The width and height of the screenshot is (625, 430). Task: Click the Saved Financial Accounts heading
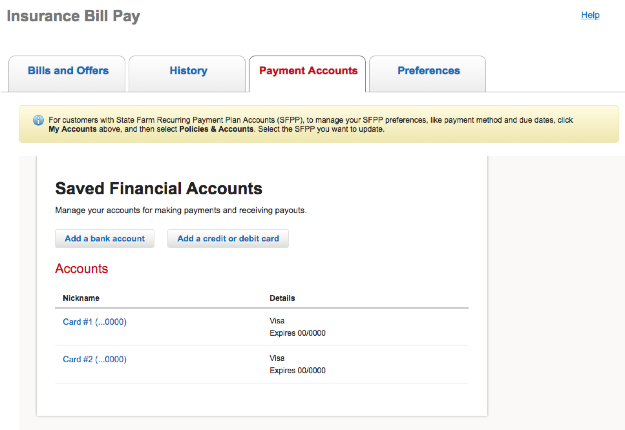point(159,188)
